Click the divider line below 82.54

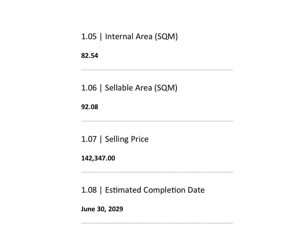(157, 70)
